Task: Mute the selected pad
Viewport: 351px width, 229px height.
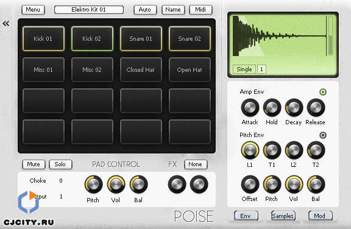Action: 34,164
